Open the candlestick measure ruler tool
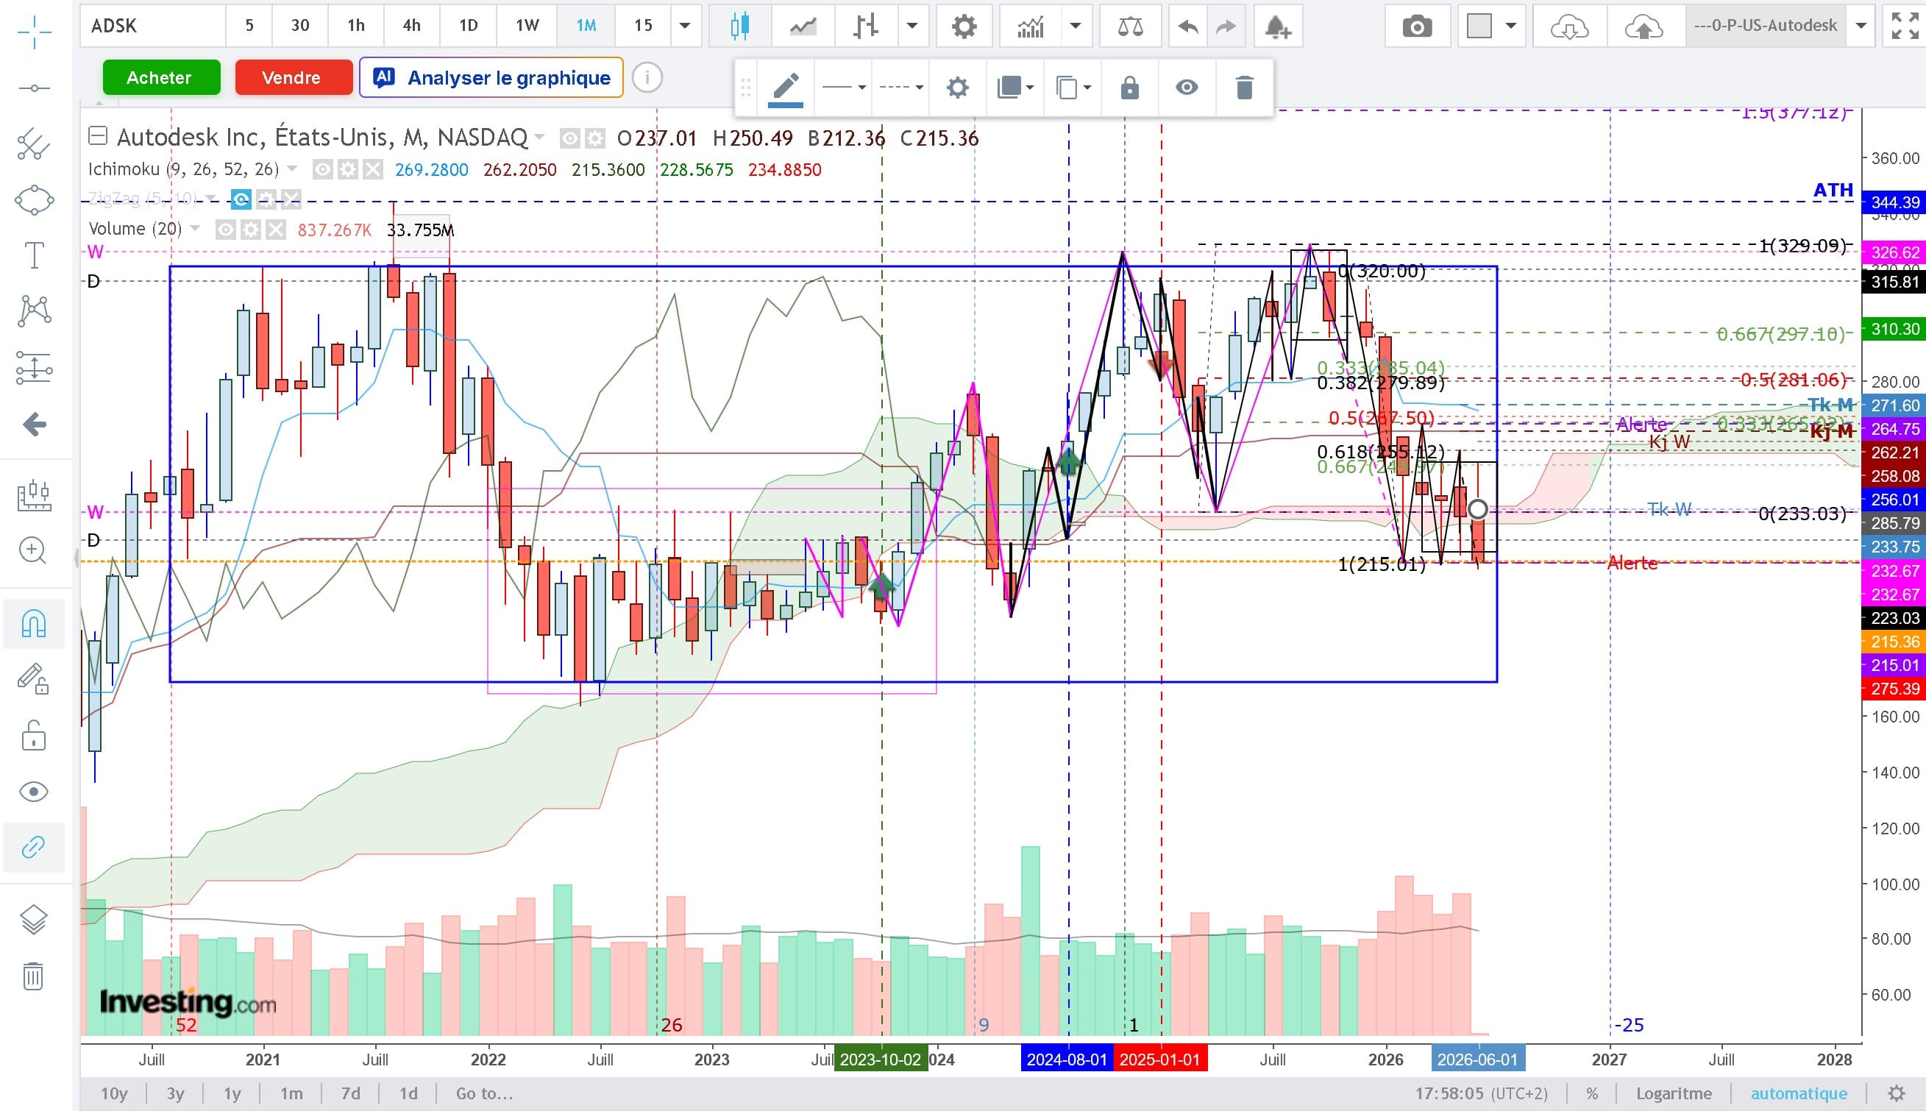The width and height of the screenshot is (1926, 1111). click(x=34, y=495)
